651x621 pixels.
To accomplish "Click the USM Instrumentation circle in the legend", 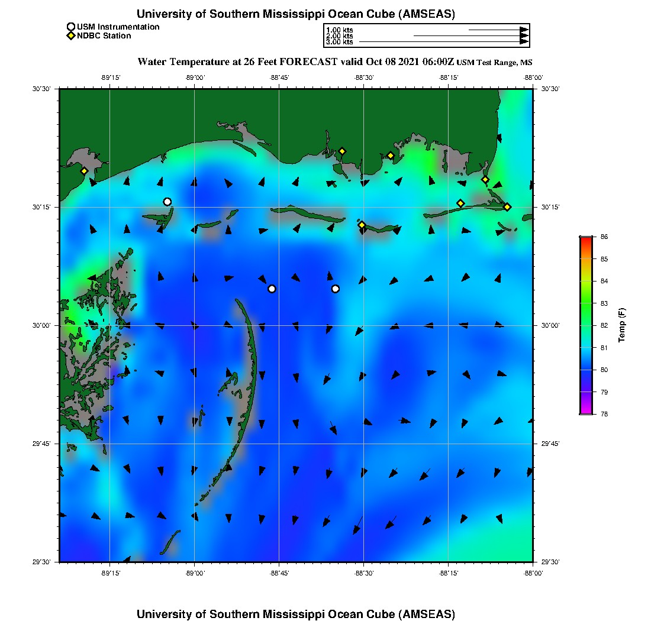I will coord(71,27).
